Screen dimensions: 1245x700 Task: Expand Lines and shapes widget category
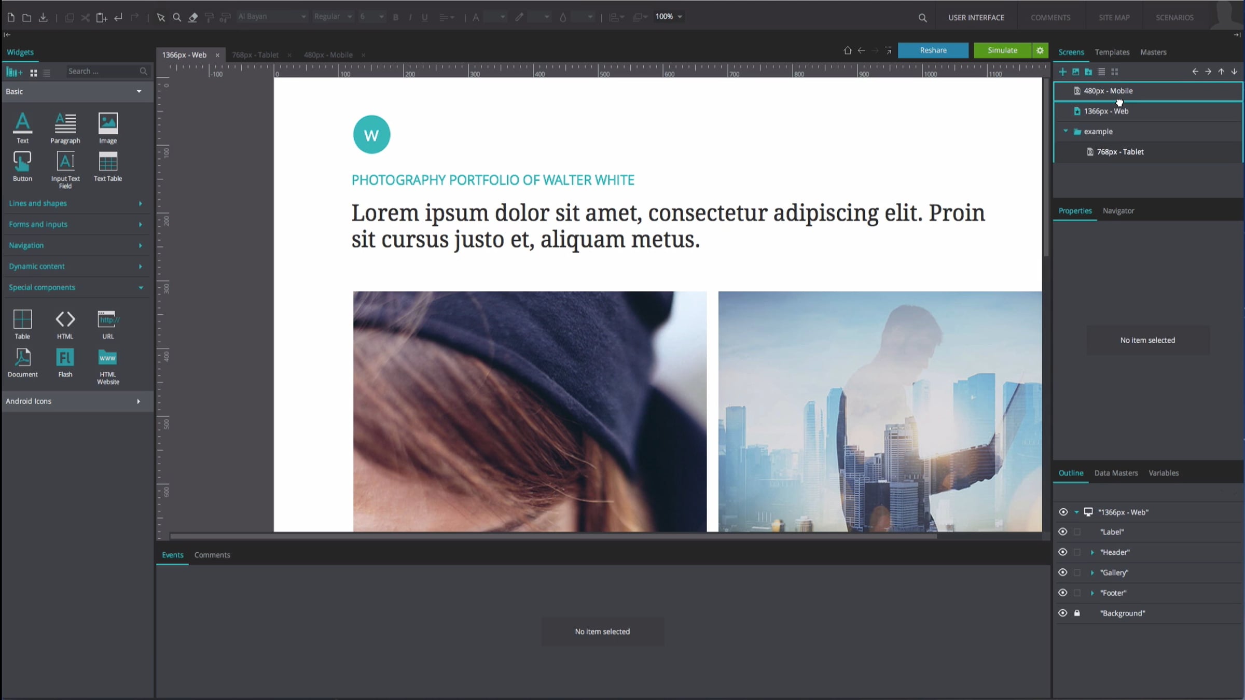coord(140,203)
